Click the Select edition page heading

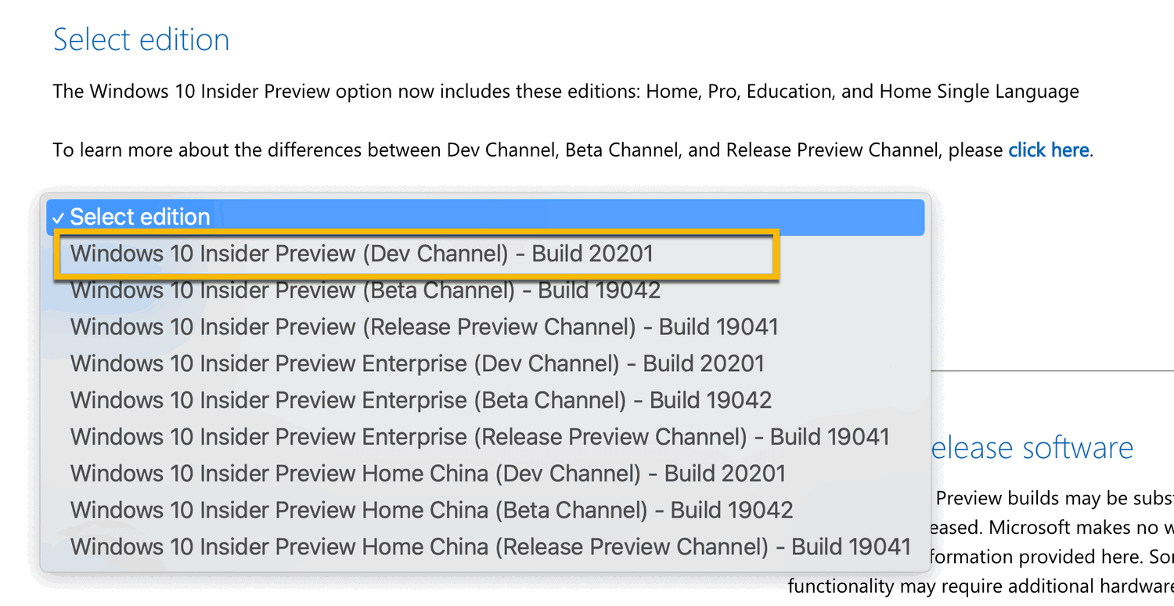click(x=141, y=39)
